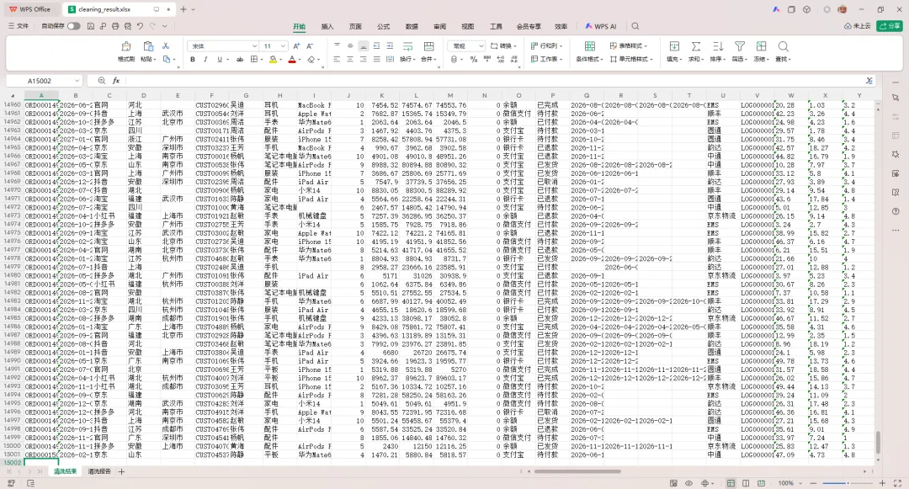This screenshot has height=489, width=909.
Task: Toggle bottom vertical alignment
Action: coord(363,45)
